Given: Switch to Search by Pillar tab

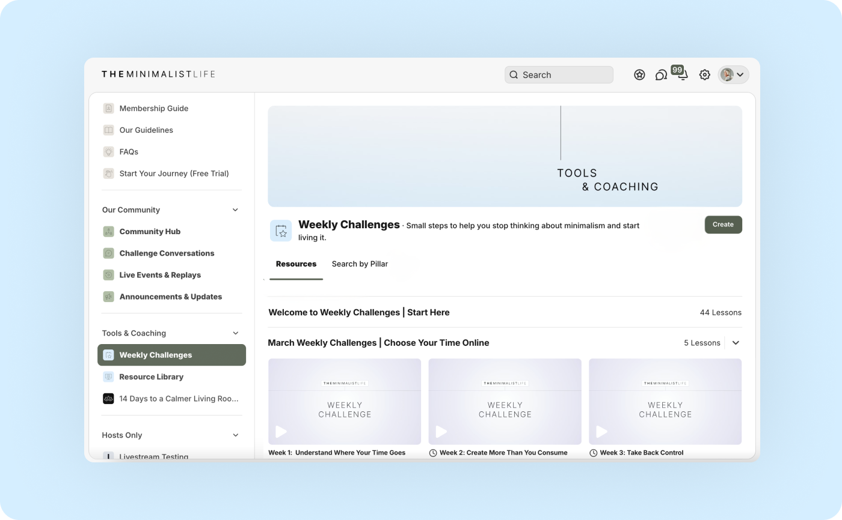Looking at the screenshot, I should [x=360, y=264].
